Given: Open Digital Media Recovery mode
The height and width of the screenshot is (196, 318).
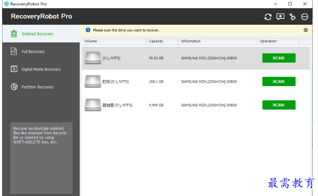Looking at the screenshot, I should tap(41, 69).
